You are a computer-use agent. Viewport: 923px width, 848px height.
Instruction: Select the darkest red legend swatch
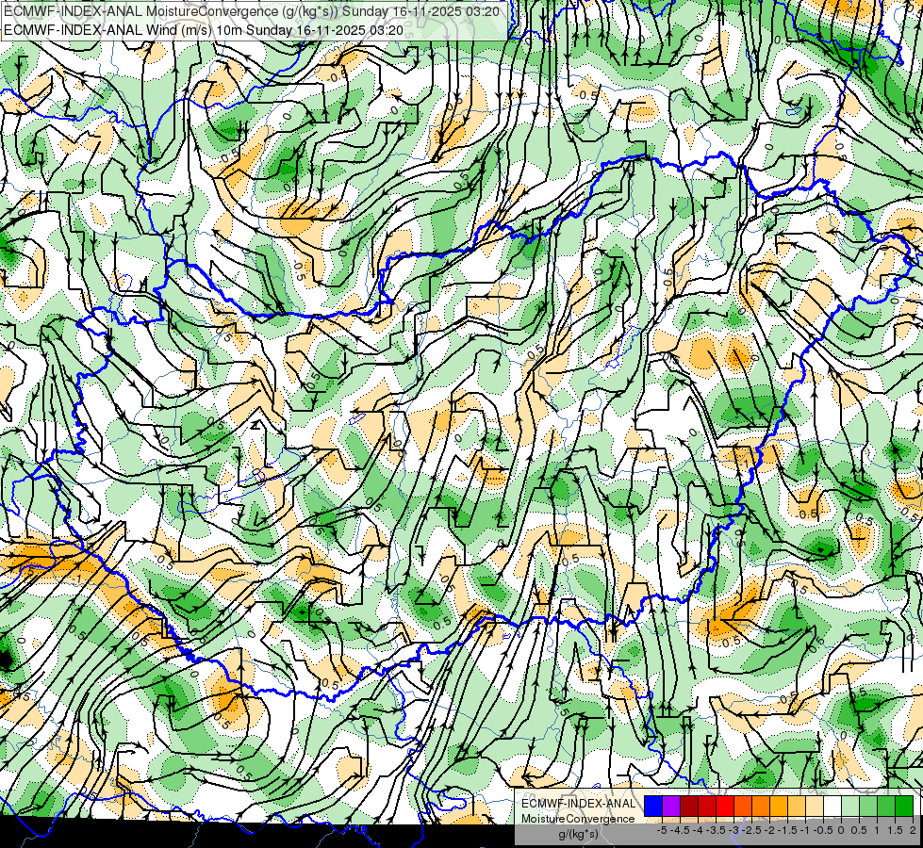689,807
